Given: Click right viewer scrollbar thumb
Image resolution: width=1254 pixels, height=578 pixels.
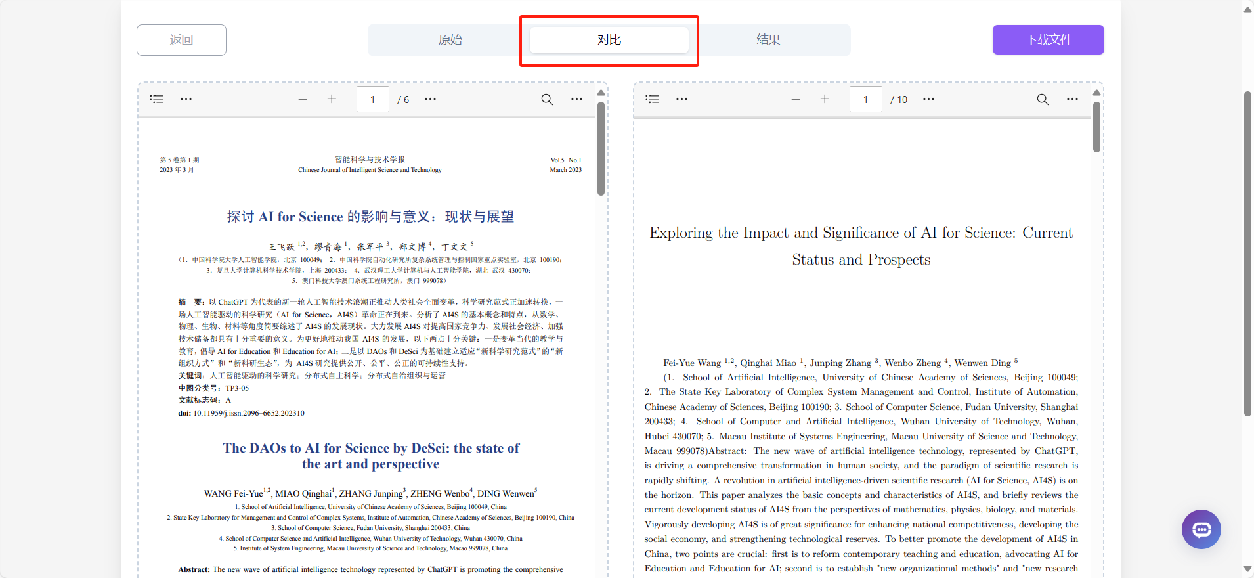Looking at the screenshot, I should coord(1096,127).
